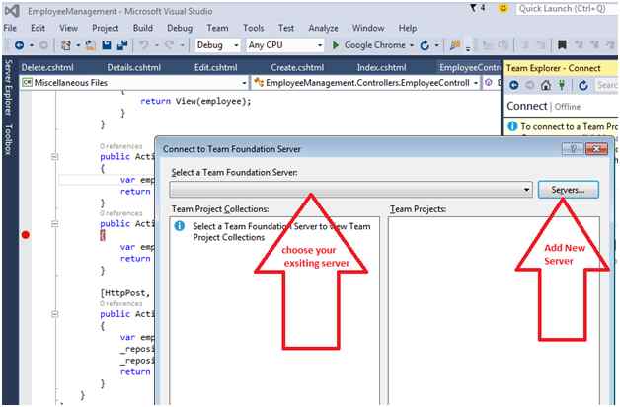Click the Quick Launch search field
Image resolution: width=620 pixels, height=407 pixels.
(x=566, y=8)
